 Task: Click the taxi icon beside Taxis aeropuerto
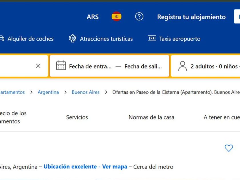click(152, 38)
